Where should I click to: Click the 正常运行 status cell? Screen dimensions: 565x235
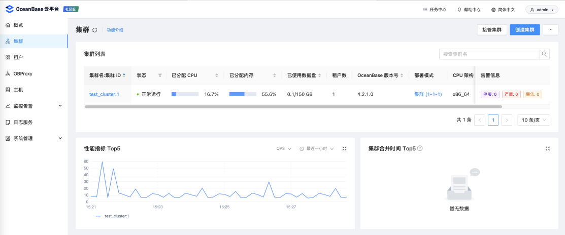(x=149, y=95)
